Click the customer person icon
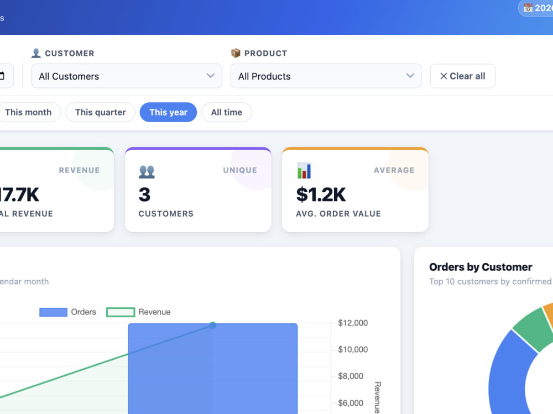This screenshot has width=553, height=414. [36, 53]
